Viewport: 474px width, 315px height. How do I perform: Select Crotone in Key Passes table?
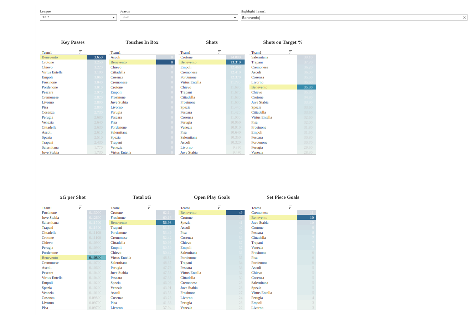click(47, 62)
